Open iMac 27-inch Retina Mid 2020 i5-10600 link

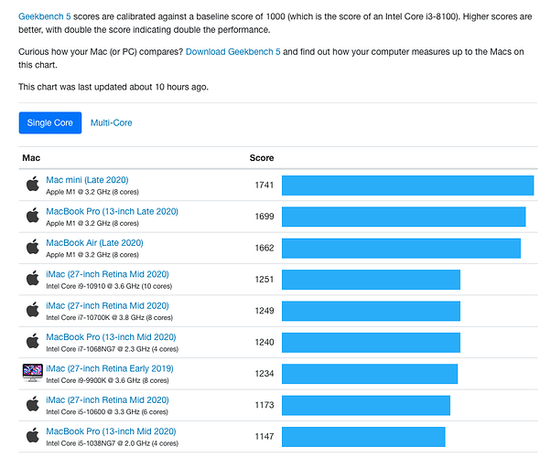(107, 399)
